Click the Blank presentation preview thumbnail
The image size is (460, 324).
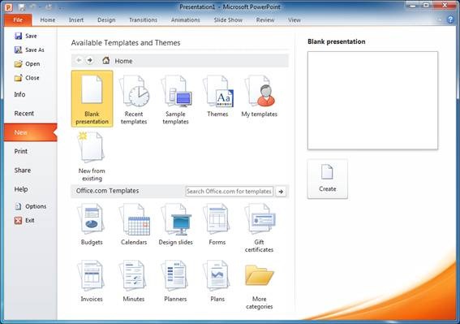tap(372, 101)
